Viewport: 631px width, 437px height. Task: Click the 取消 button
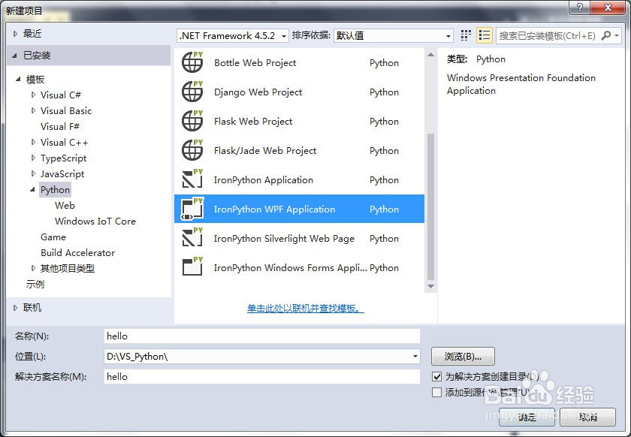[x=588, y=417]
